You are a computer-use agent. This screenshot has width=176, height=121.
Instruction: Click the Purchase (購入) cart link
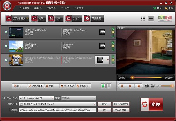[x=157, y=8]
